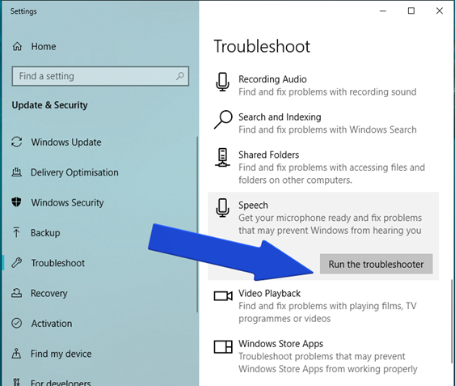455x386 pixels.
Task: Click the Recording Audio microphone icon
Action: click(x=222, y=82)
